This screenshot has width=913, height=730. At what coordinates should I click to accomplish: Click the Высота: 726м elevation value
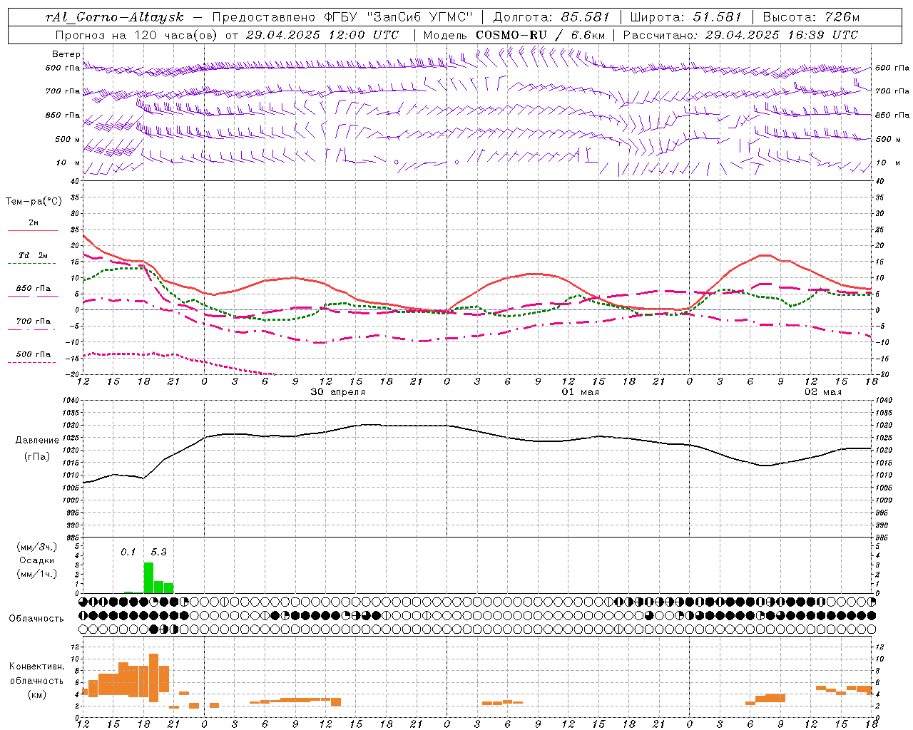click(x=811, y=17)
